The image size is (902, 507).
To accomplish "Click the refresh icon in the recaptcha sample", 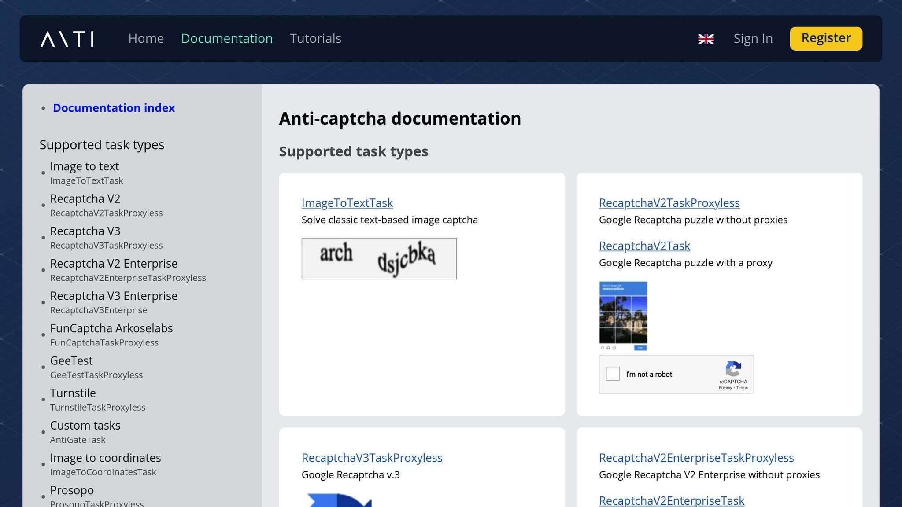I will [603, 348].
